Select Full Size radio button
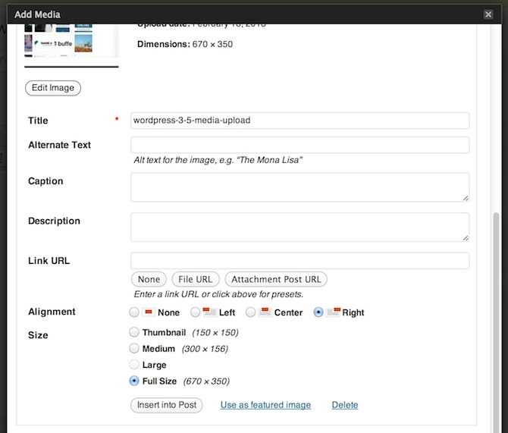The height and width of the screenshot is (433, 508). coord(135,381)
